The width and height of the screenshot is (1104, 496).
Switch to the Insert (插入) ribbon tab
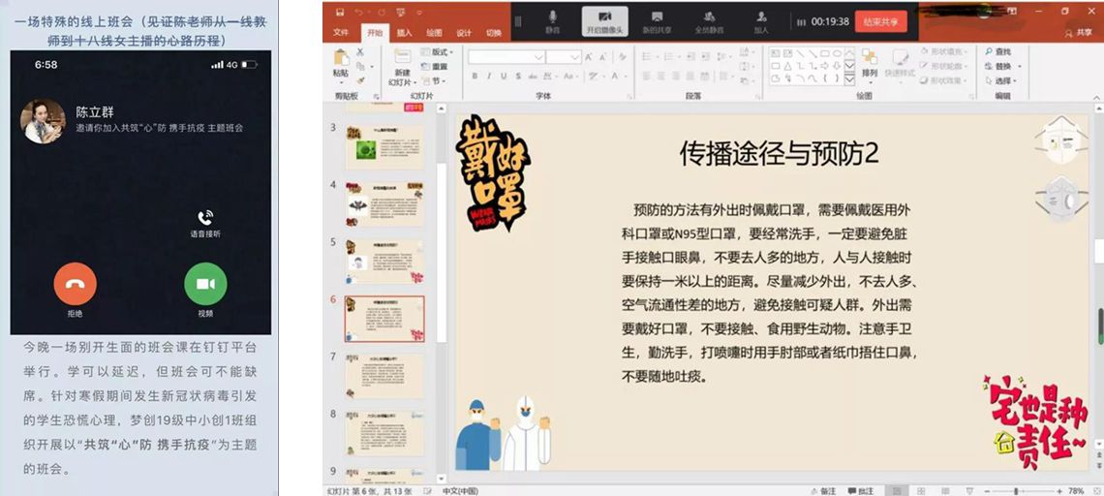tap(404, 33)
